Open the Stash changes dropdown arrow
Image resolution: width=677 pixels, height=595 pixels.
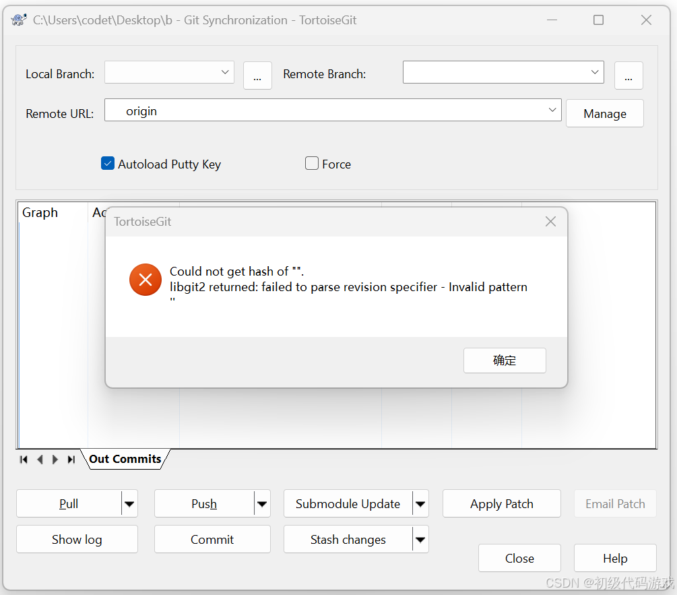(x=420, y=539)
